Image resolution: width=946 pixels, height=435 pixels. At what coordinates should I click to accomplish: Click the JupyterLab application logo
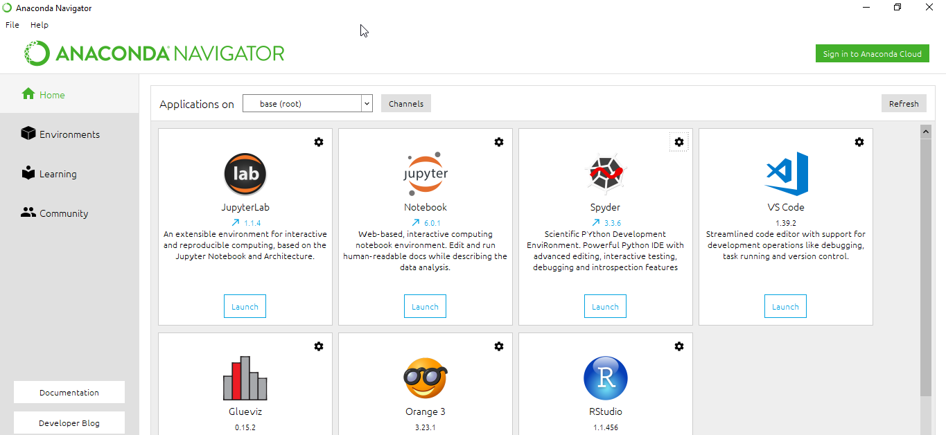pos(245,174)
